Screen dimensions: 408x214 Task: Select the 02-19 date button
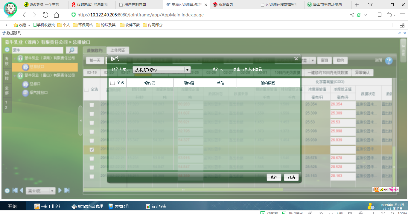tap(92, 73)
